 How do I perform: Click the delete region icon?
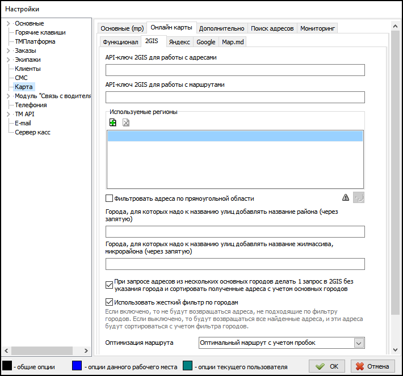tap(126, 122)
